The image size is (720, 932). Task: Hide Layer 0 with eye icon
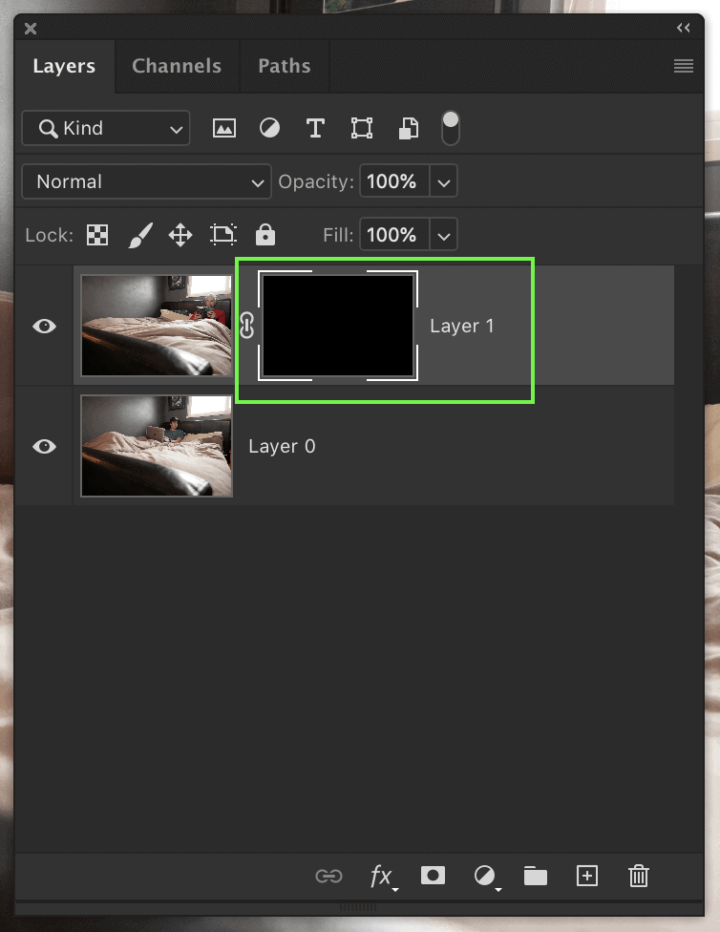pyautogui.click(x=44, y=446)
